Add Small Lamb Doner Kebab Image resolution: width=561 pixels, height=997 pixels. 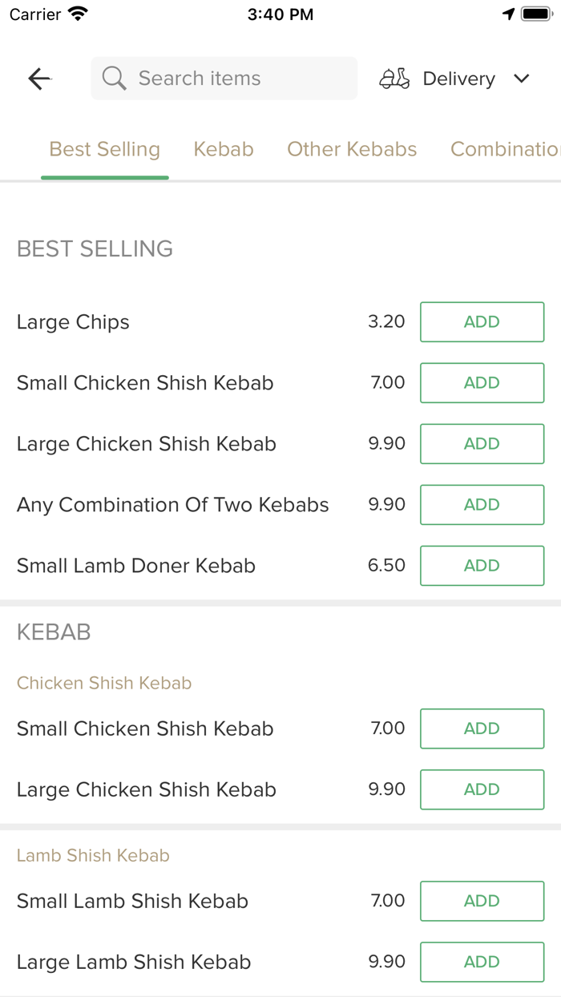click(x=482, y=565)
